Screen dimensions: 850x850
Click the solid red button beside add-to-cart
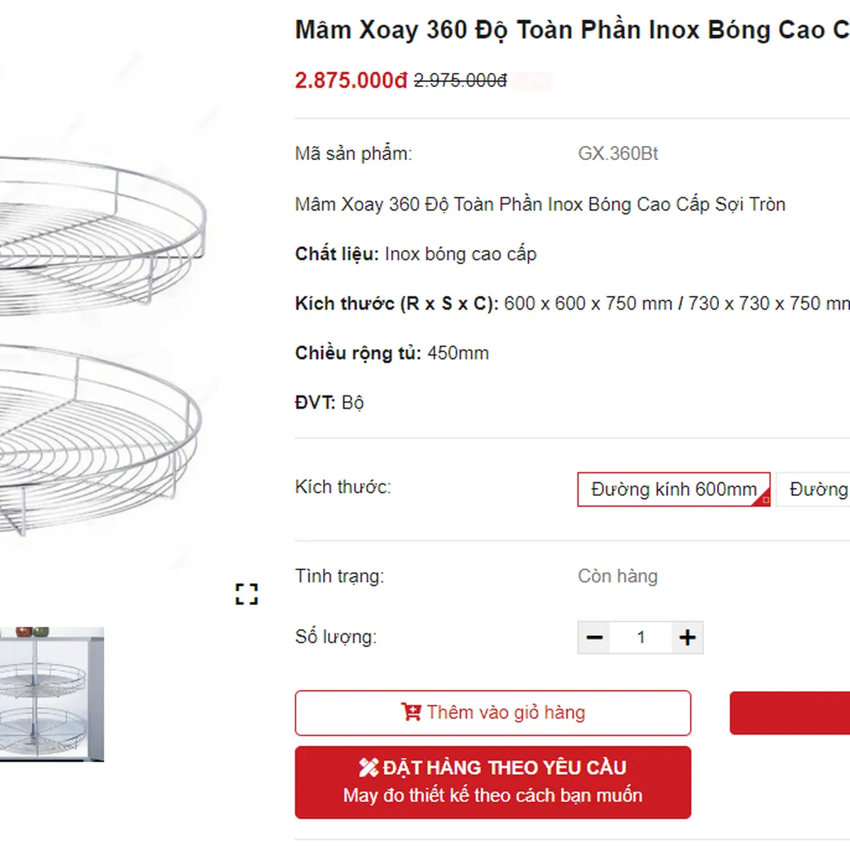790,713
